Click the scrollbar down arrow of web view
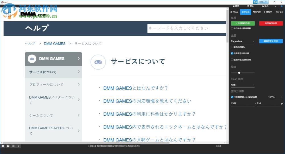 click(x=227, y=140)
